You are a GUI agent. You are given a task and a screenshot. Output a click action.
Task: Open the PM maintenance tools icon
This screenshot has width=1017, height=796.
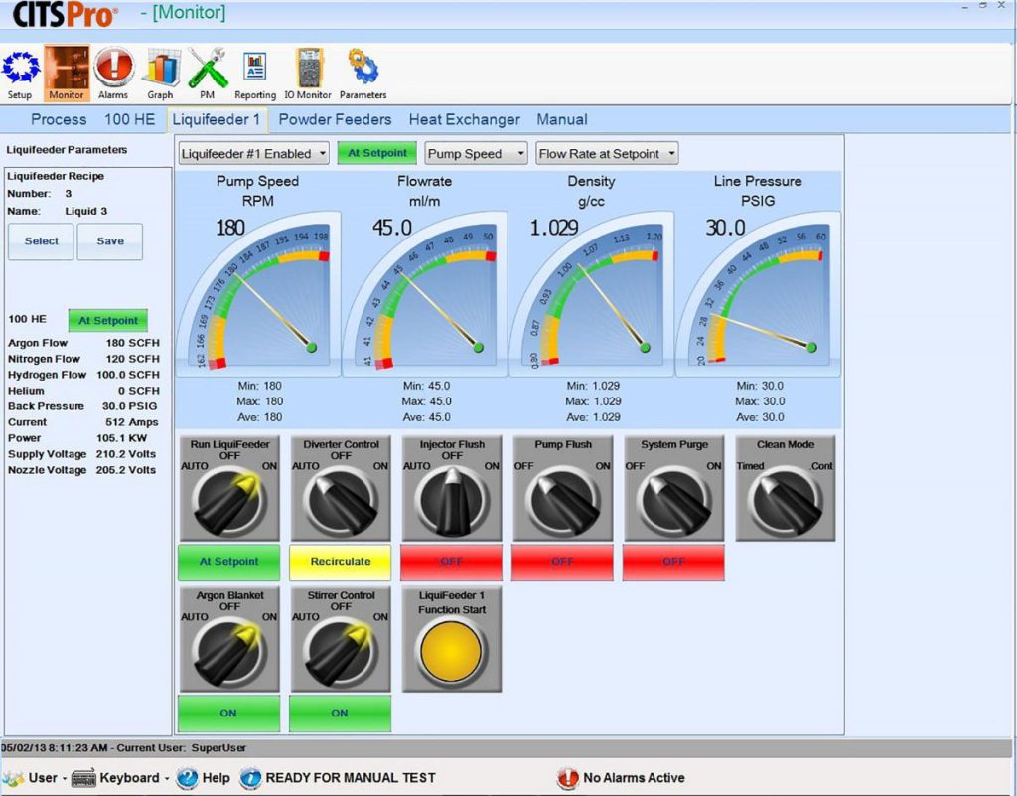pyautogui.click(x=208, y=74)
